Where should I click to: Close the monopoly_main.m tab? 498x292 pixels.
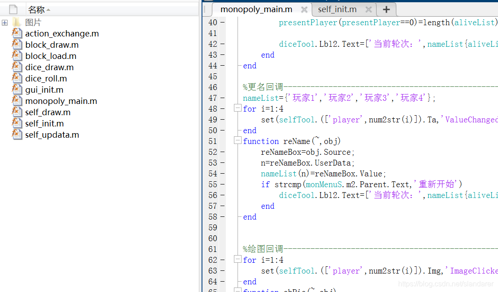(x=304, y=9)
